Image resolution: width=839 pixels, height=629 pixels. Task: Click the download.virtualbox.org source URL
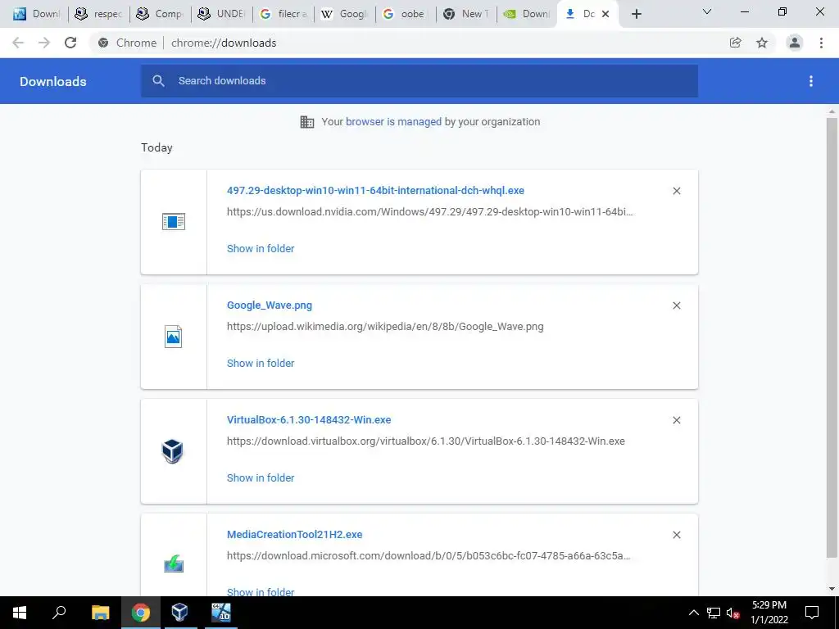click(x=426, y=441)
